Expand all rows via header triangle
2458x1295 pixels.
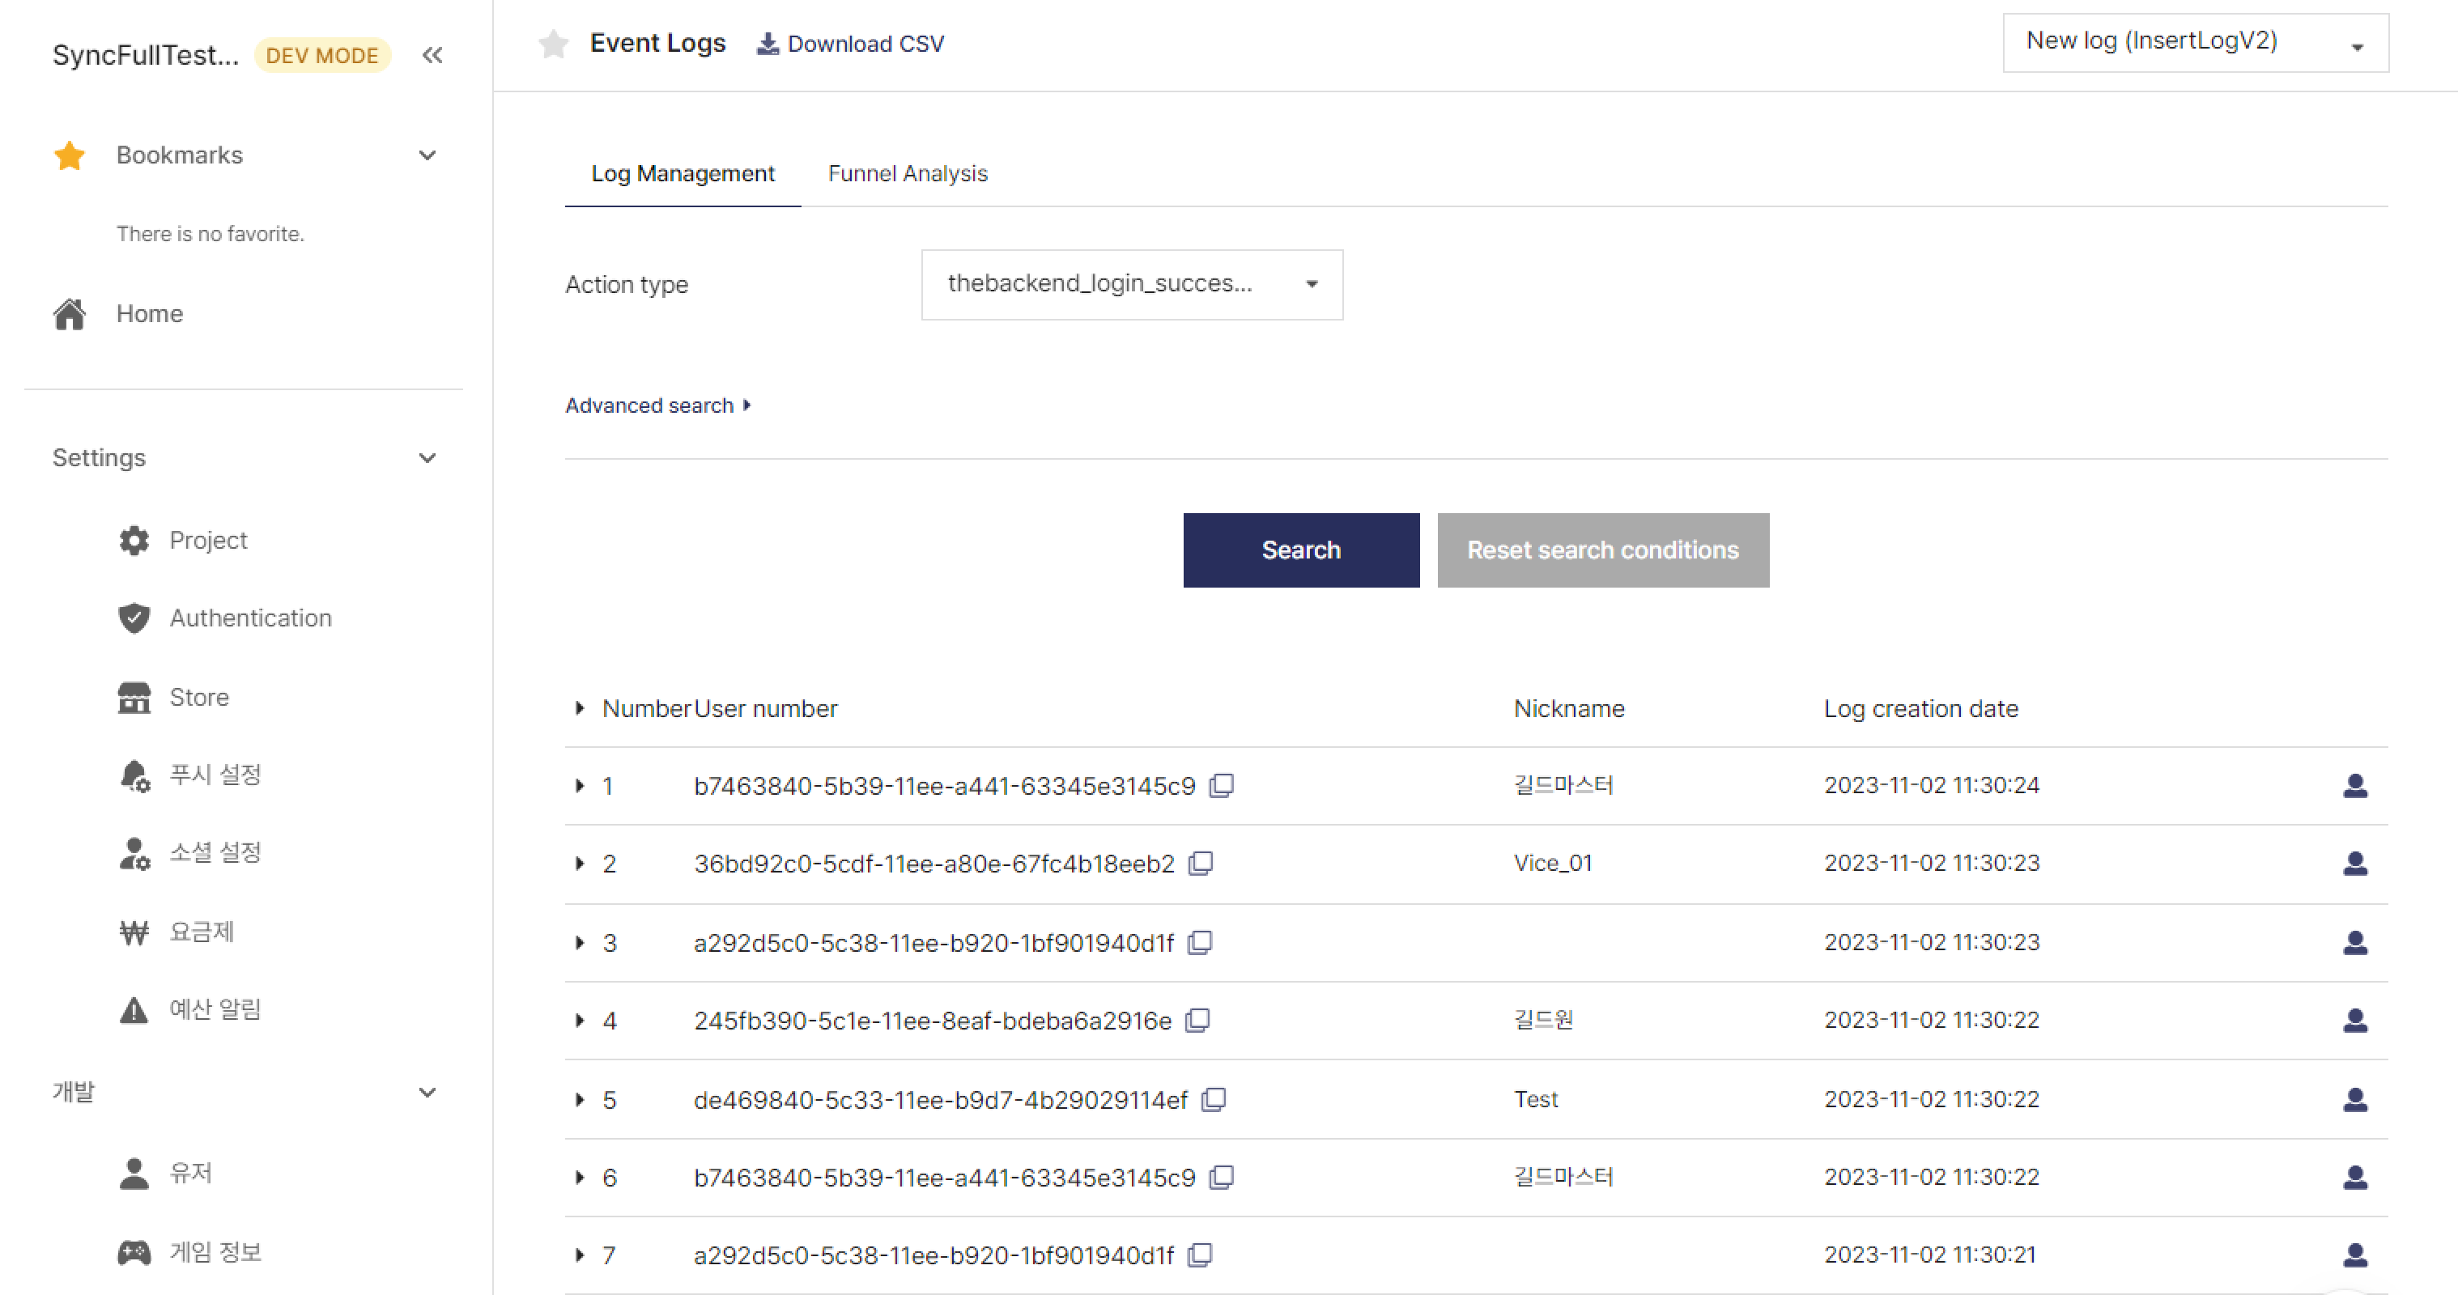tap(579, 707)
